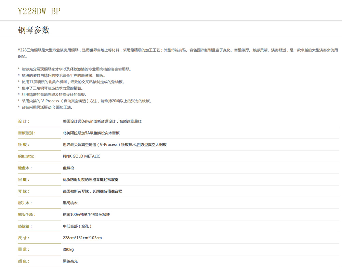Screen dimensions: 342x267
Task: Click the 音板级别 row label
Action: (x=27, y=133)
